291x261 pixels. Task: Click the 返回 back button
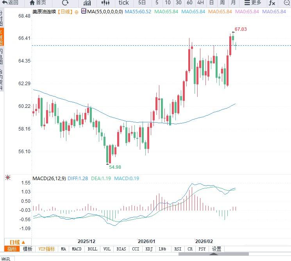tap(10, 3)
